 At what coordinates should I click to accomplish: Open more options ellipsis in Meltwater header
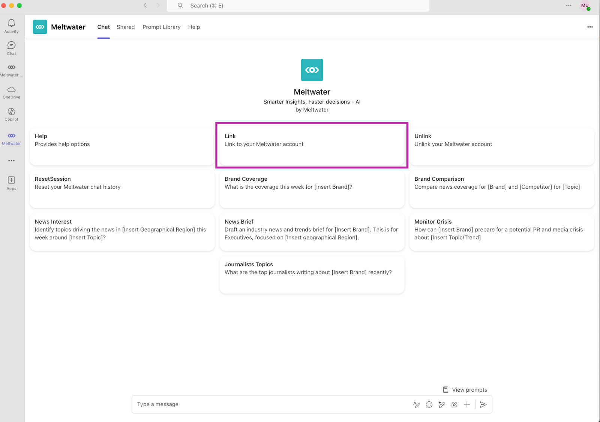point(590,27)
